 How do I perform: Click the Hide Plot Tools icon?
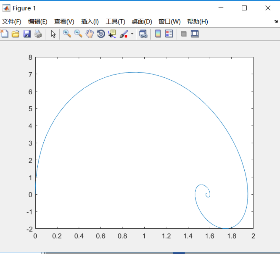pyautogui.click(x=184, y=34)
